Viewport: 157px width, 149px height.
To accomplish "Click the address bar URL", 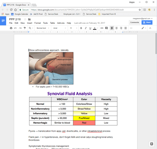I will [x=77, y=10].
